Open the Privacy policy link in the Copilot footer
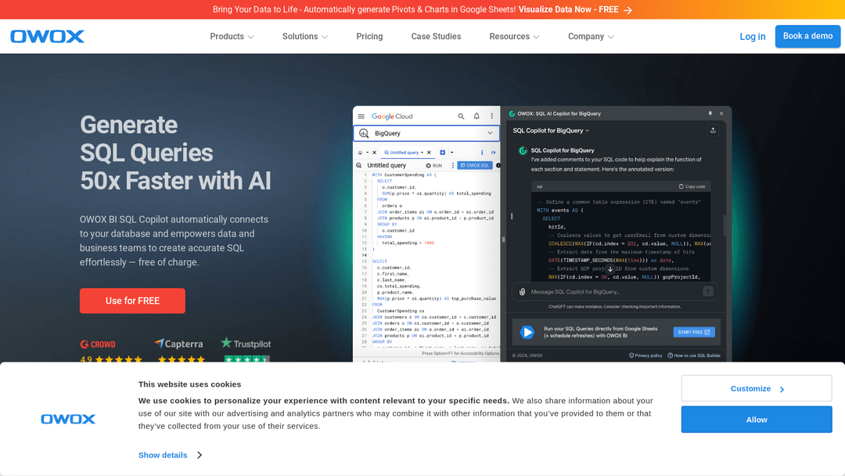This screenshot has width=845, height=476. pos(645,355)
